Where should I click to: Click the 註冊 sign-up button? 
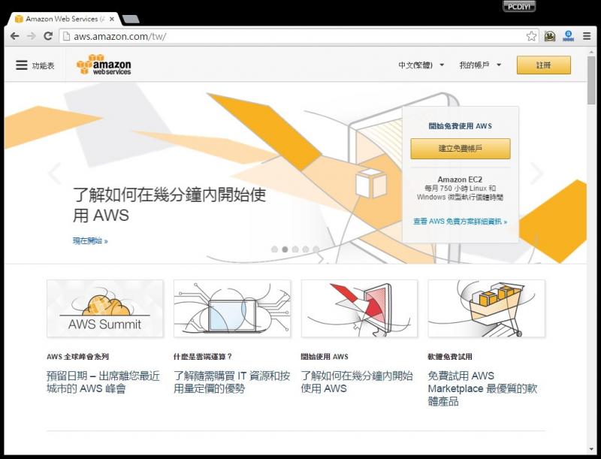click(x=543, y=65)
